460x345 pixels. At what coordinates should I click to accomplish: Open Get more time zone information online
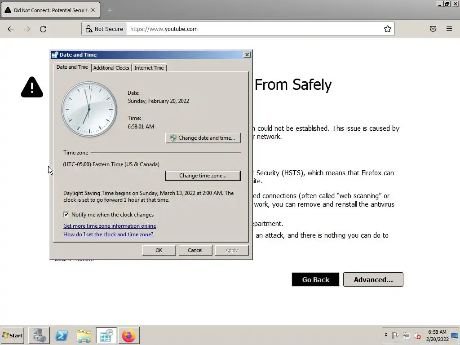coord(110,226)
